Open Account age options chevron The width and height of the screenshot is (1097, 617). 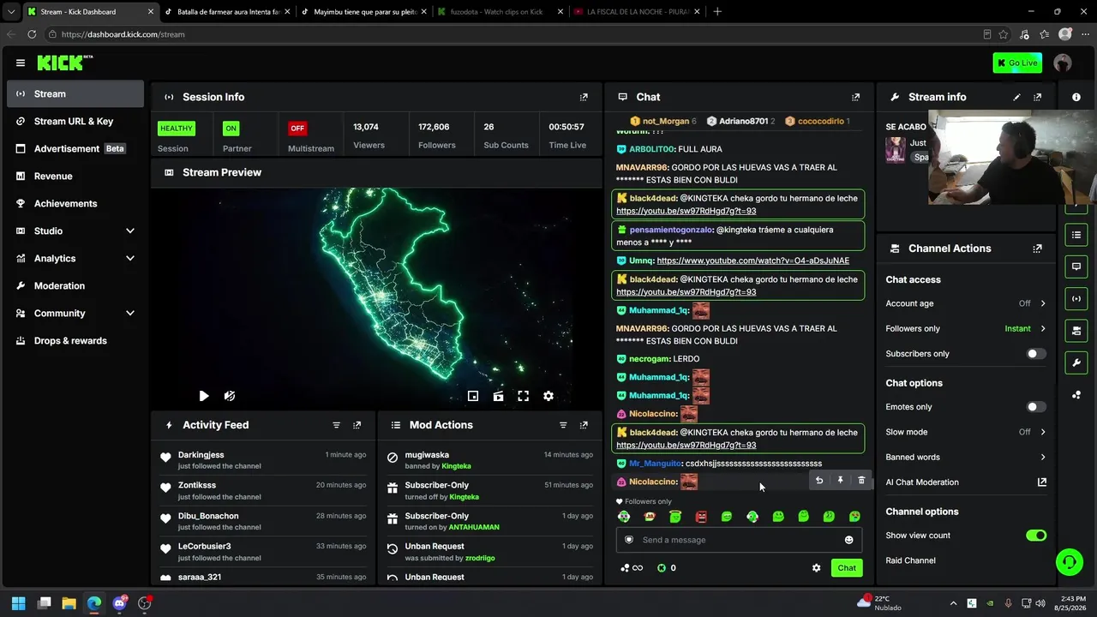coord(1043,303)
